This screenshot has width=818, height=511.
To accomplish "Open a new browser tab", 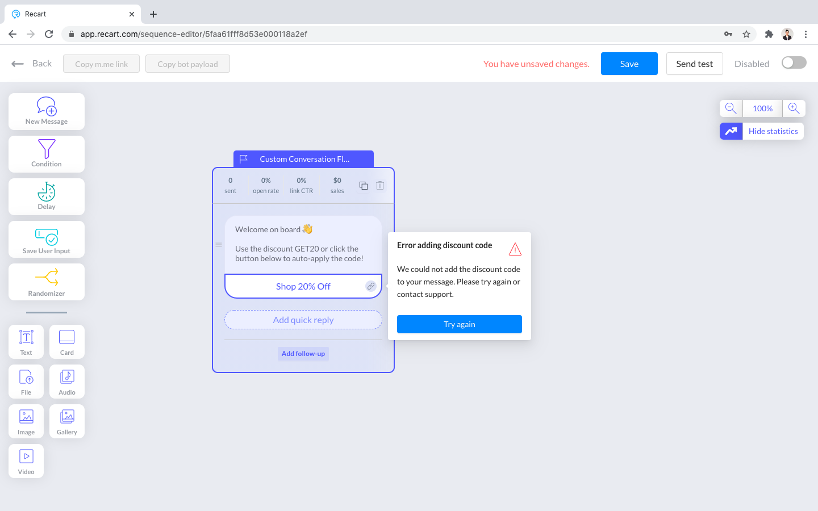I will click(153, 14).
